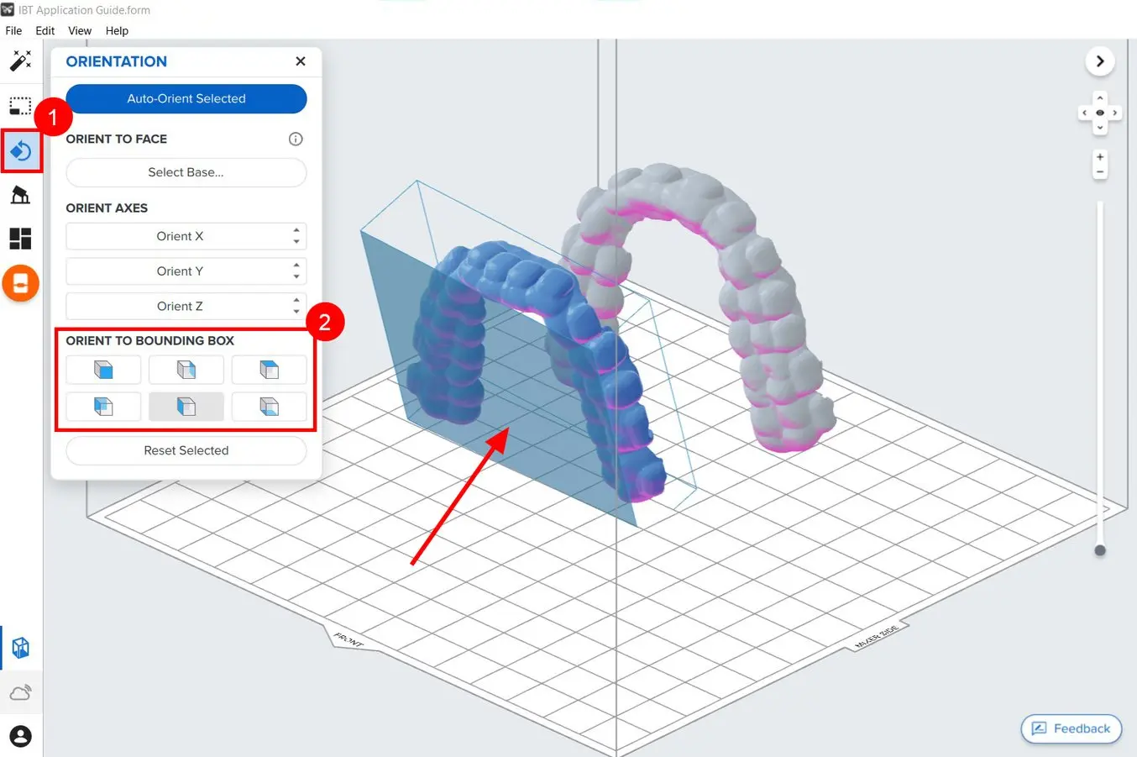Viewport: 1137px width, 757px height.
Task: Click the info icon beside Orient to Face
Action: coord(296,139)
